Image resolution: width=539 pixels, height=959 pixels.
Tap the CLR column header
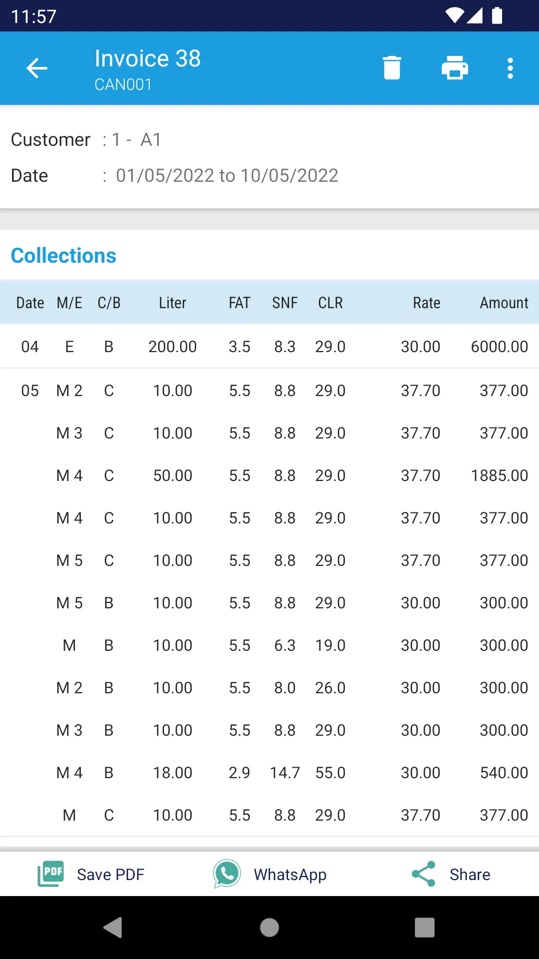330,303
